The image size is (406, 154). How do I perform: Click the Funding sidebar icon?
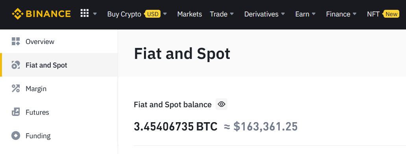16,136
